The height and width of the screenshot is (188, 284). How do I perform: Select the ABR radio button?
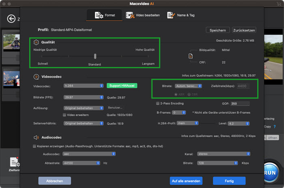pos(176,95)
